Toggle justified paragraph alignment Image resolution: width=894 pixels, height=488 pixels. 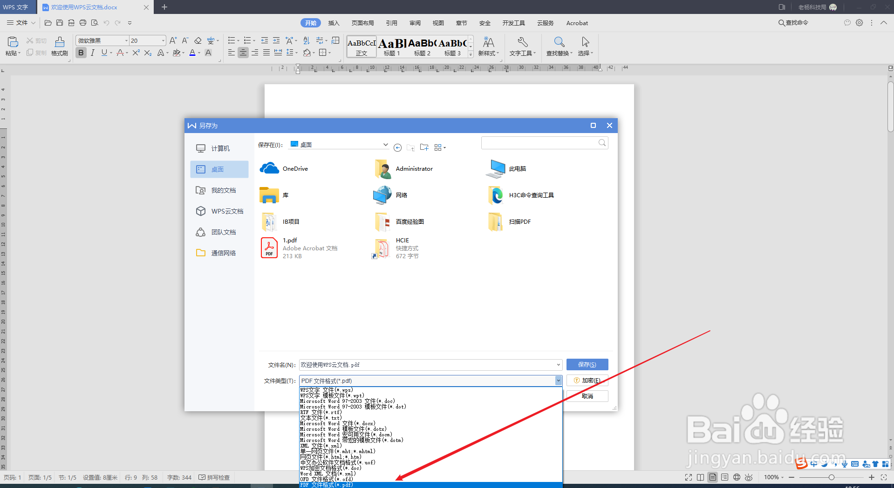(266, 53)
